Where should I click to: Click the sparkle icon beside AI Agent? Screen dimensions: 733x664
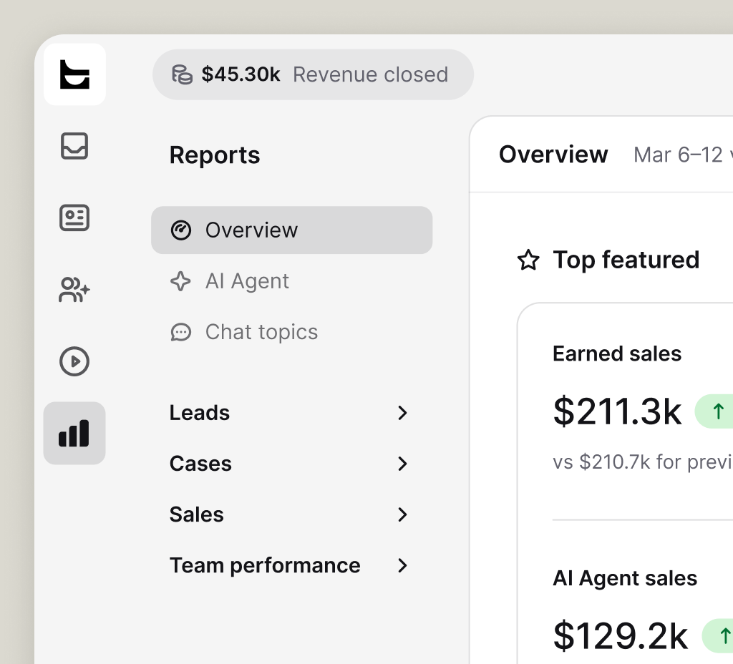click(180, 281)
